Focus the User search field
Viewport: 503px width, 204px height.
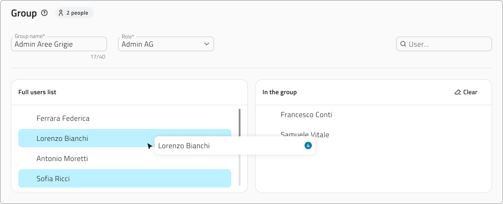448,44
